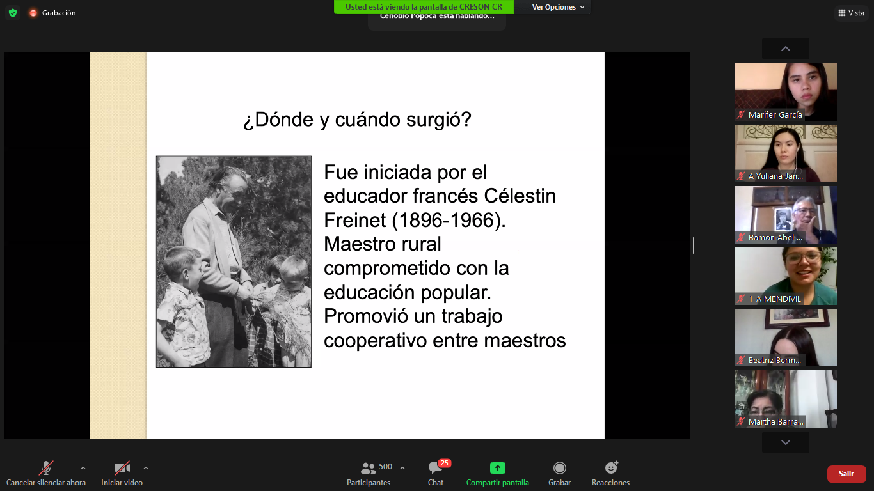Select Ramon Abel video thumbnail
This screenshot has height=491, width=874.
[785, 215]
